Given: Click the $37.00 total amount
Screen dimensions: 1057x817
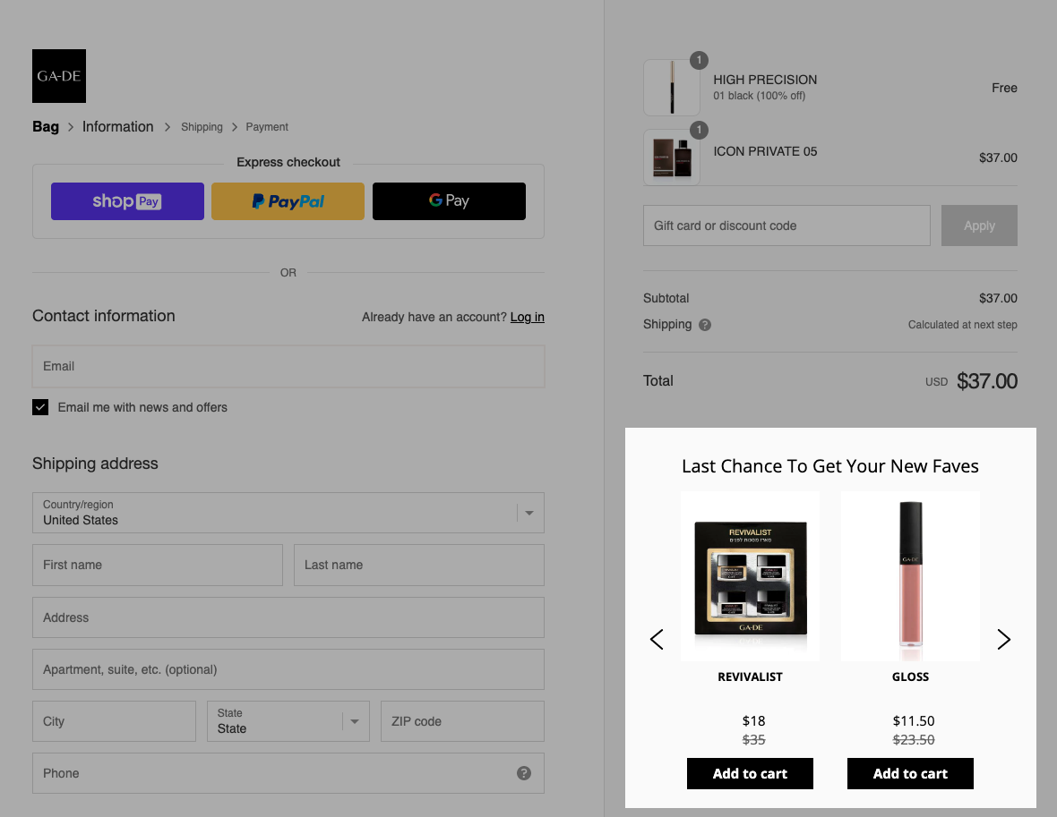Looking at the screenshot, I should coord(987,381).
